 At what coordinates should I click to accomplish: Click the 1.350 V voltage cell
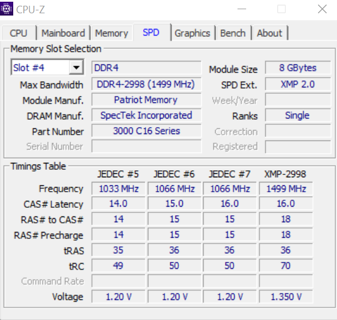pos(286,297)
